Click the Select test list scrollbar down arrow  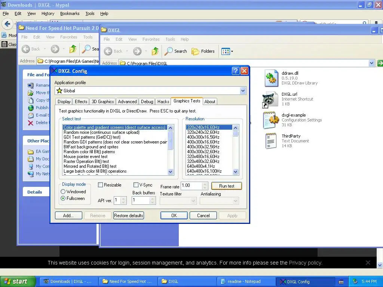pyautogui.click(x=170, y=172)
